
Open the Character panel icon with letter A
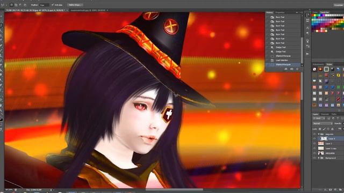coord(307,28)
